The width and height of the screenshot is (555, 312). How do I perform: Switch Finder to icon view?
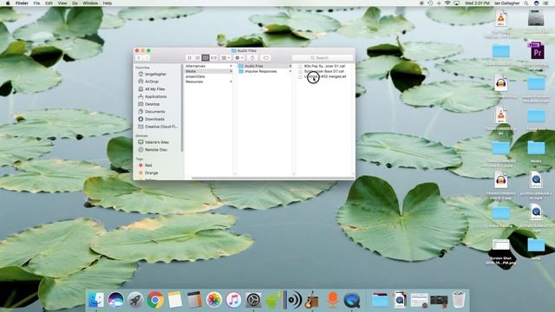click(x=189, y=58)
